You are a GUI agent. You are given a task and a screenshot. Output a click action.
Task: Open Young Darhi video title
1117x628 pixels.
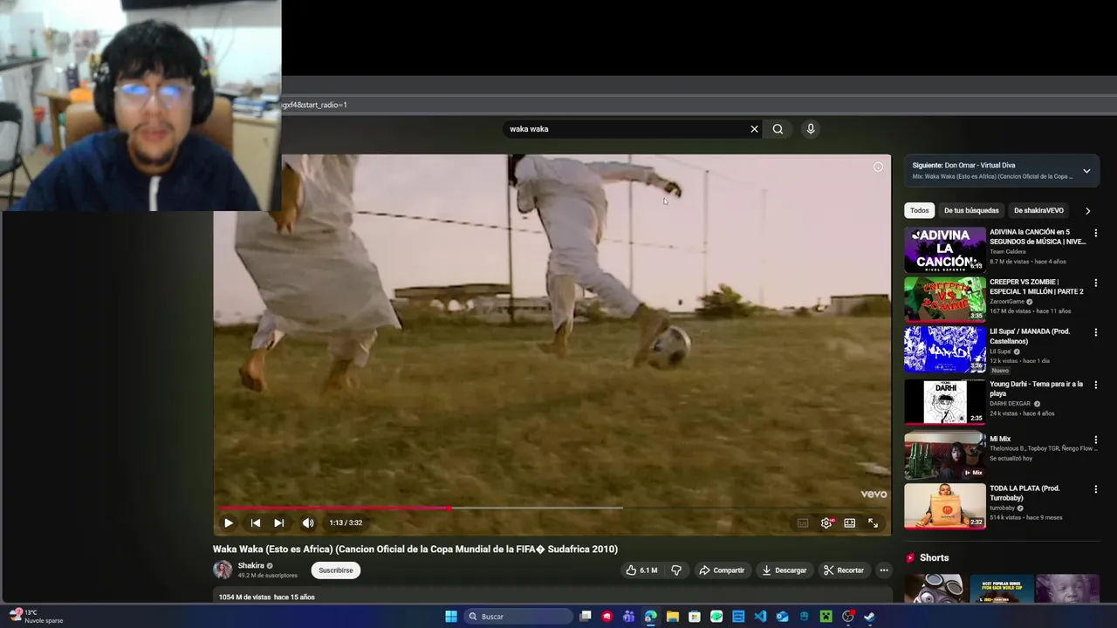[x=1036, y=388]
